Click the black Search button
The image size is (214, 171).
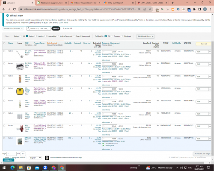tap(56, 29)
